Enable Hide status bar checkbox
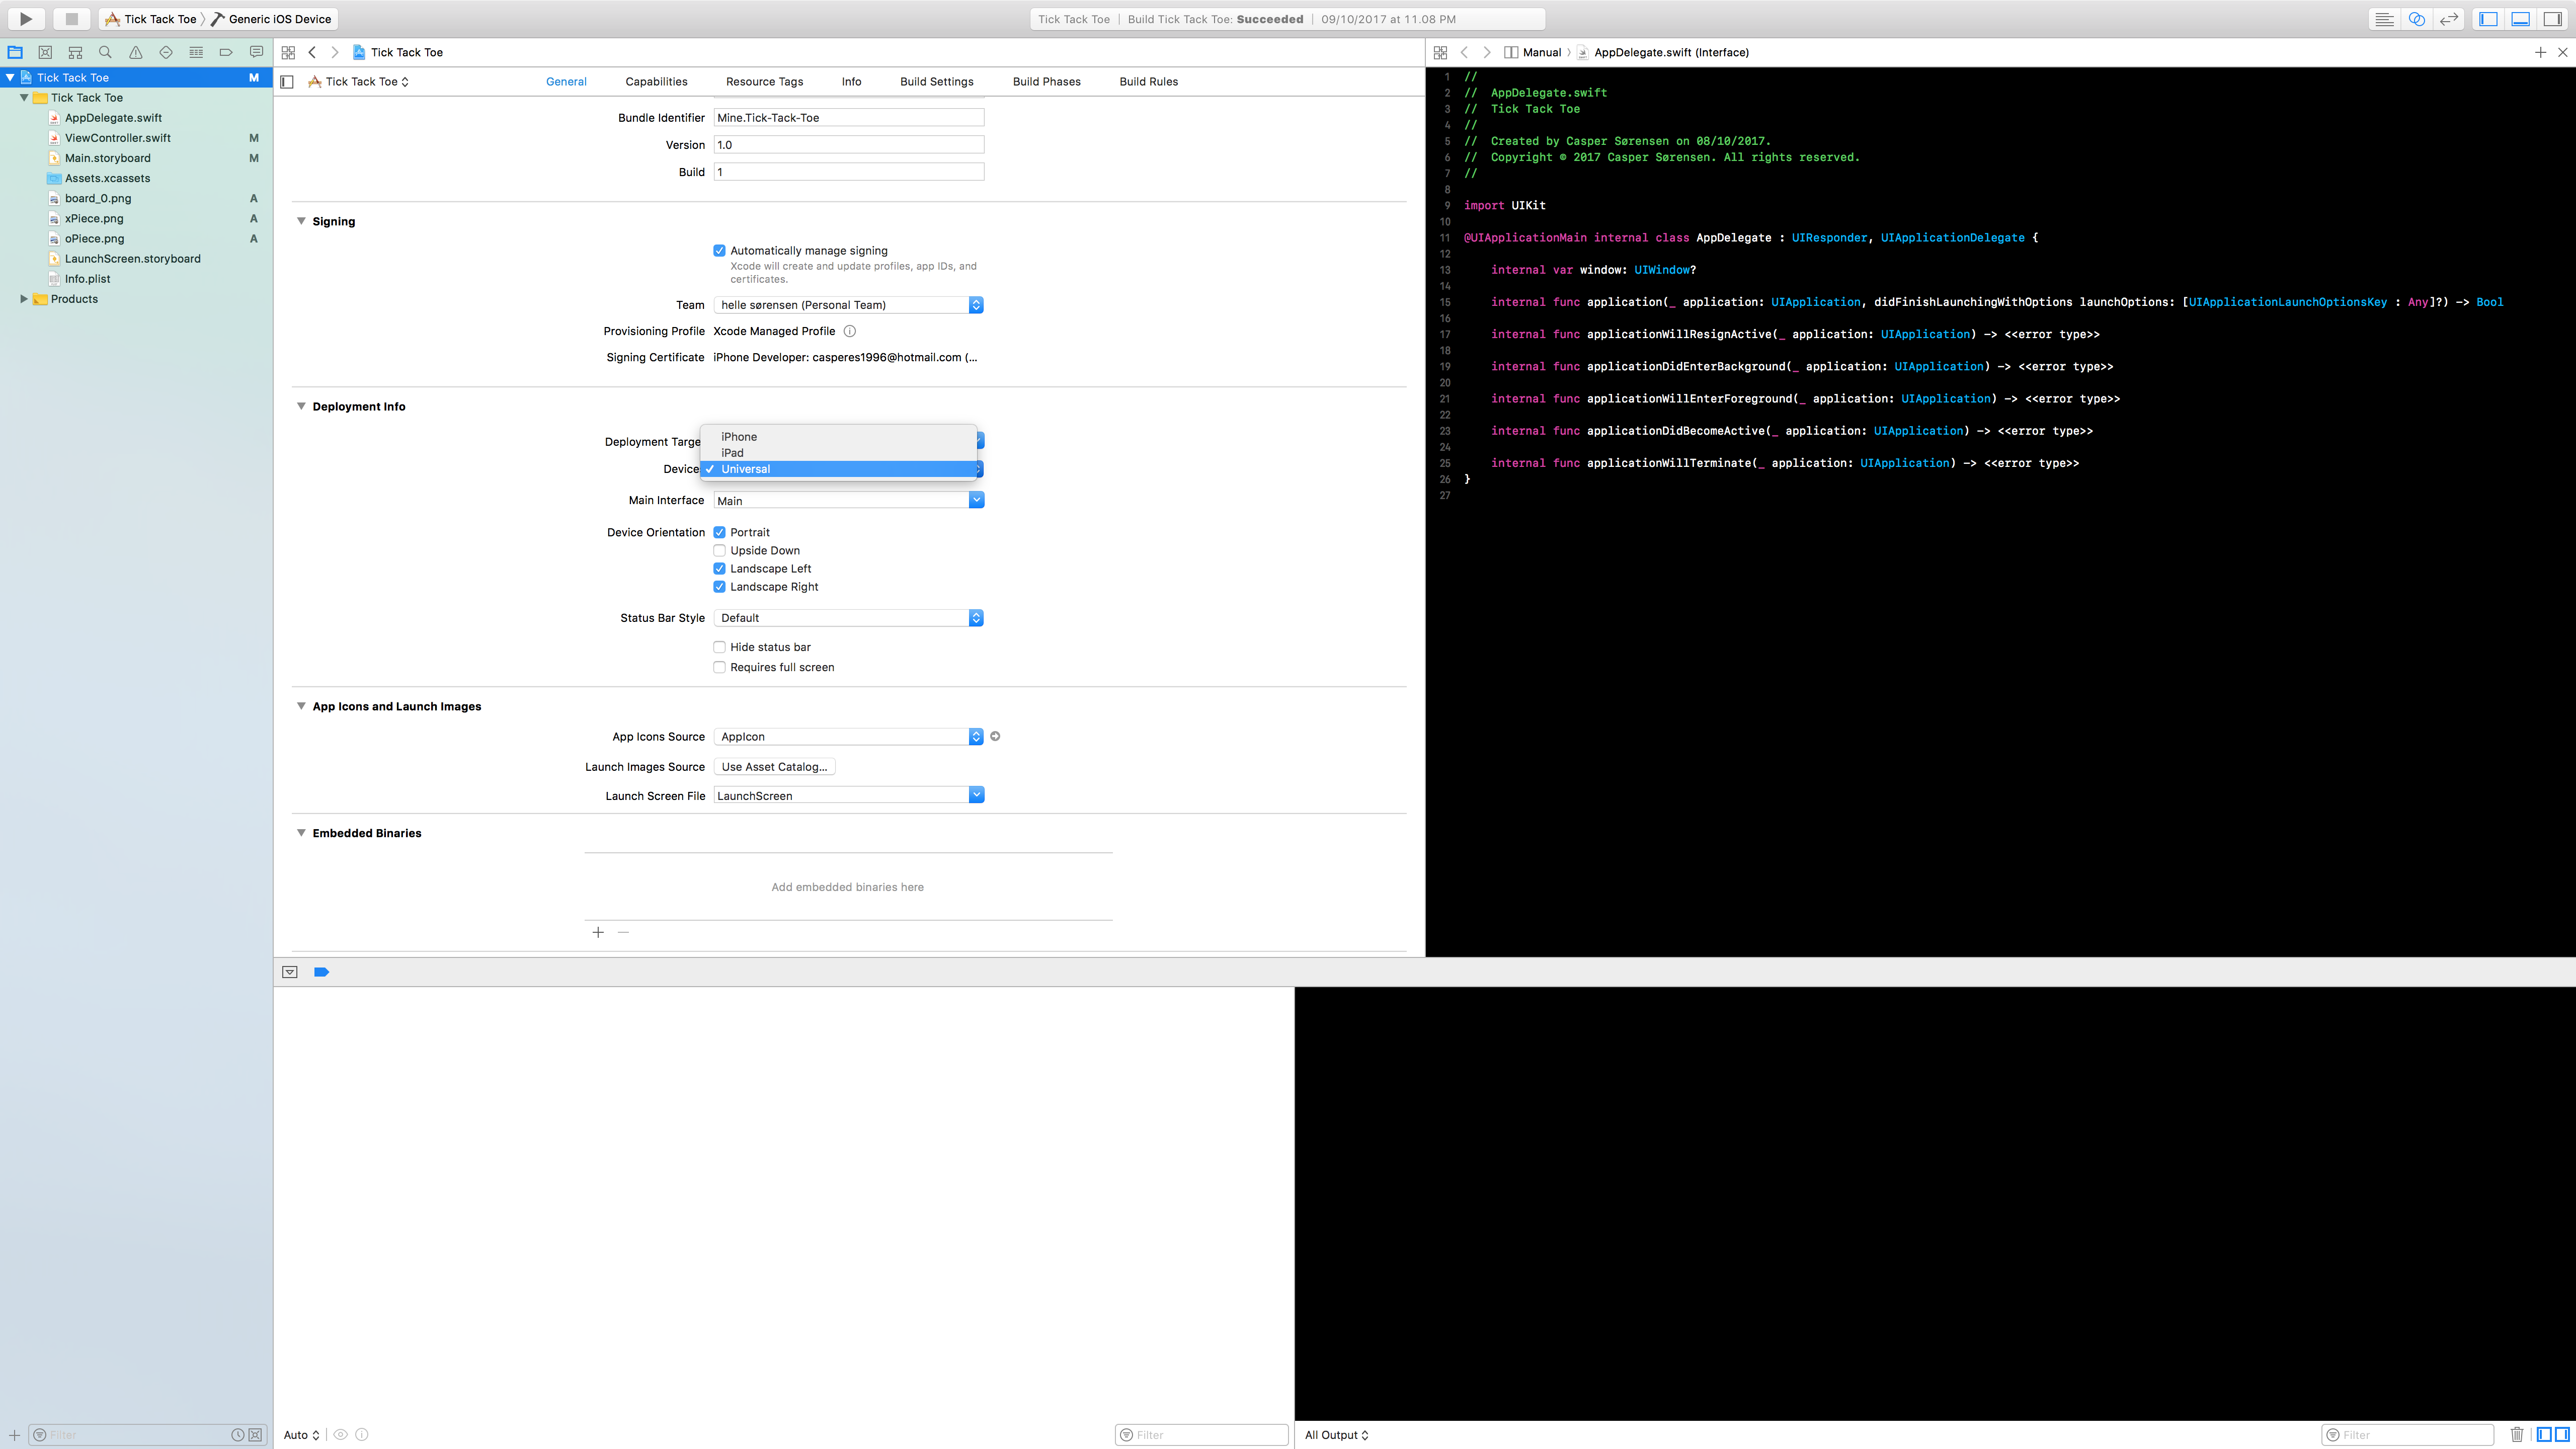Viewport: 2576px width, 1449px height. click(719, 647)
